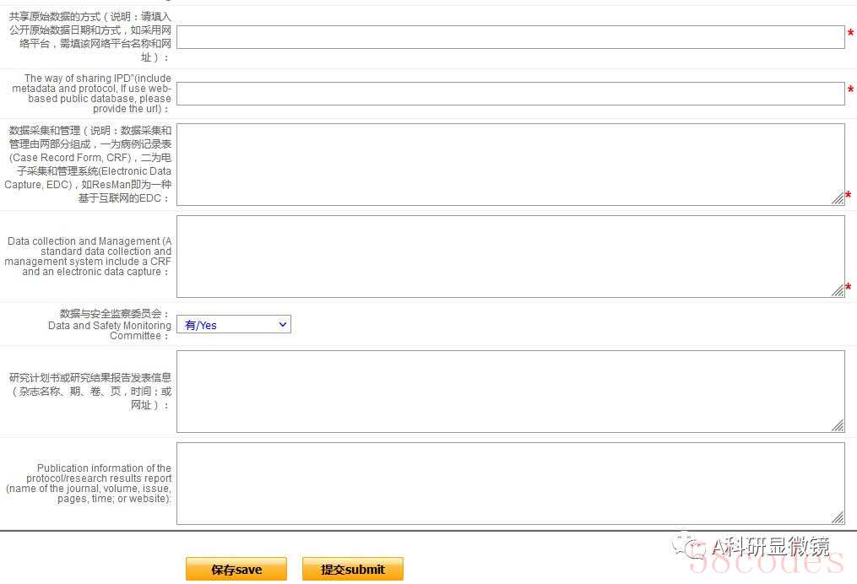This screenshot has height=584, width=857.
Task: Focus the 共享原始数据的方式 input field
Action: coord(511,37)
